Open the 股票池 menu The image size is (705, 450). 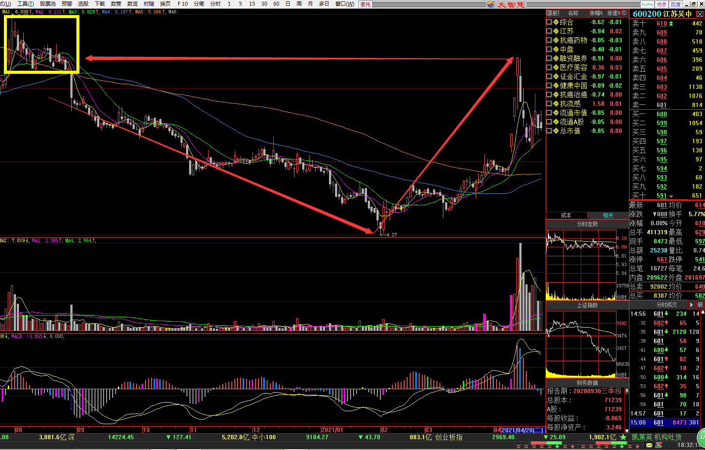tap(48, 4)
